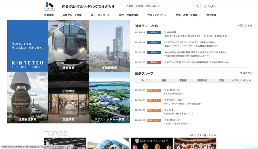Screen dimensions: 258x149
Task: Open 文化・スポーツ事業 menu
Action: [x=186, y=15]
